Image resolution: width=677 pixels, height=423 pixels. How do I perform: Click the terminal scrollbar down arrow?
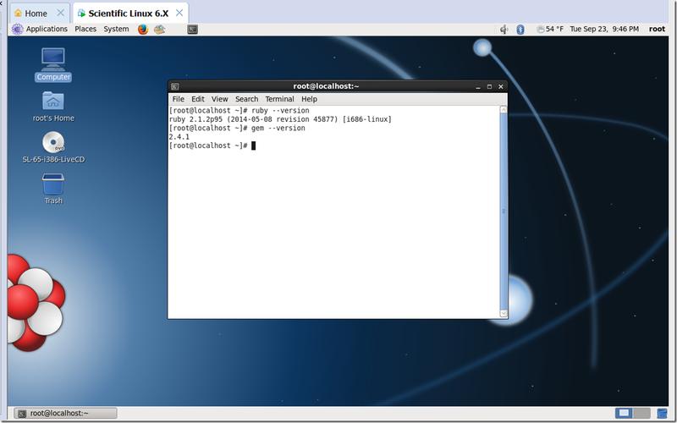504,313
